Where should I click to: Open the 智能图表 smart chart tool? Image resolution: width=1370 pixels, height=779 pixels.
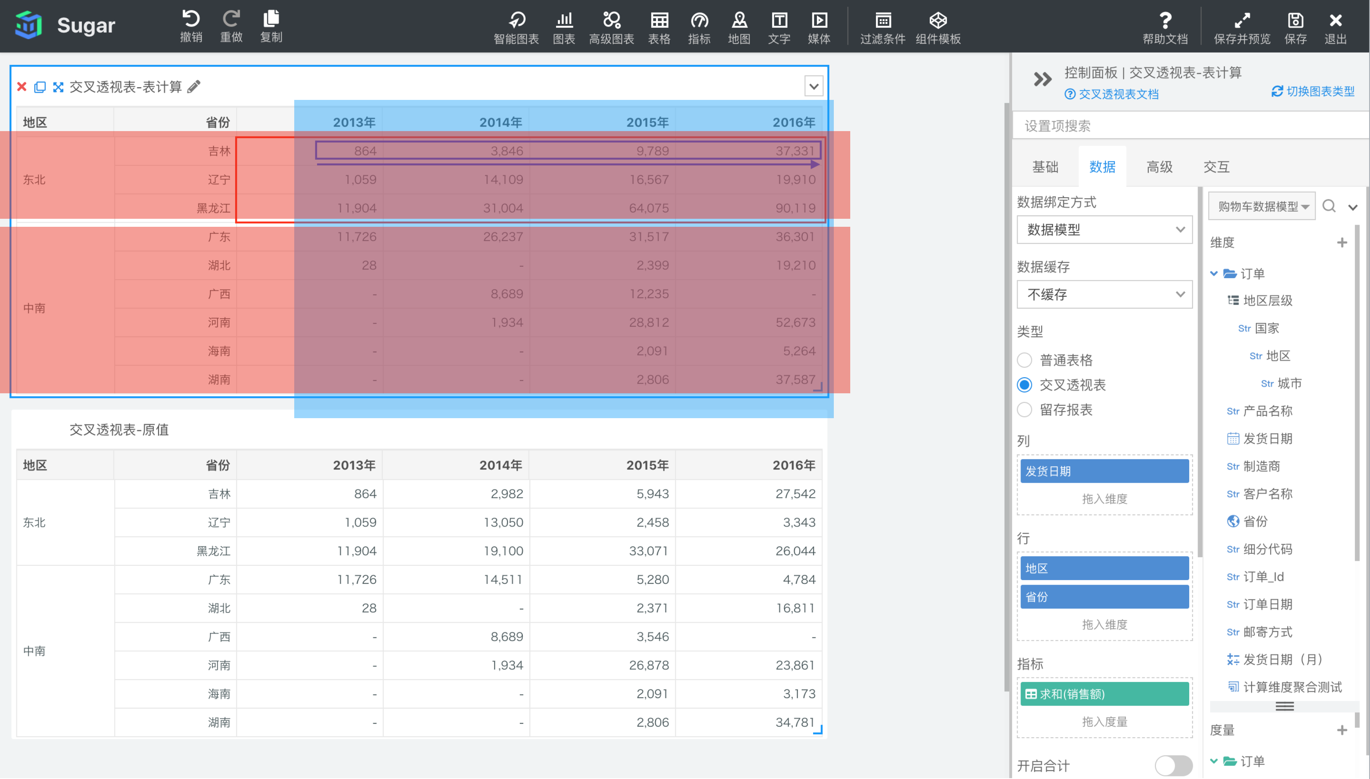click(516, 28)
